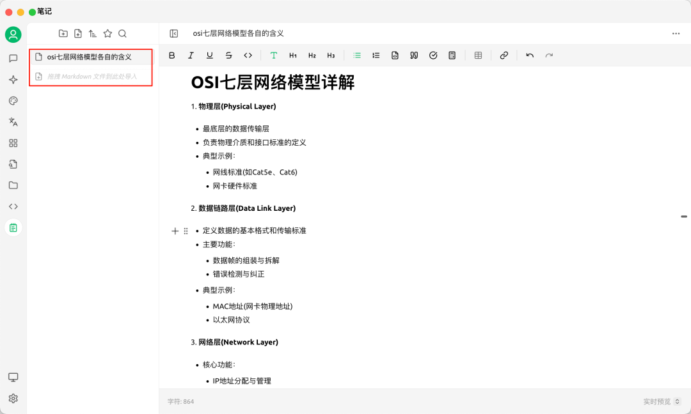The height and width of the screenshot is (414, 691).
Task: Search notes with the magnifier icon
Action: point(122,34)
